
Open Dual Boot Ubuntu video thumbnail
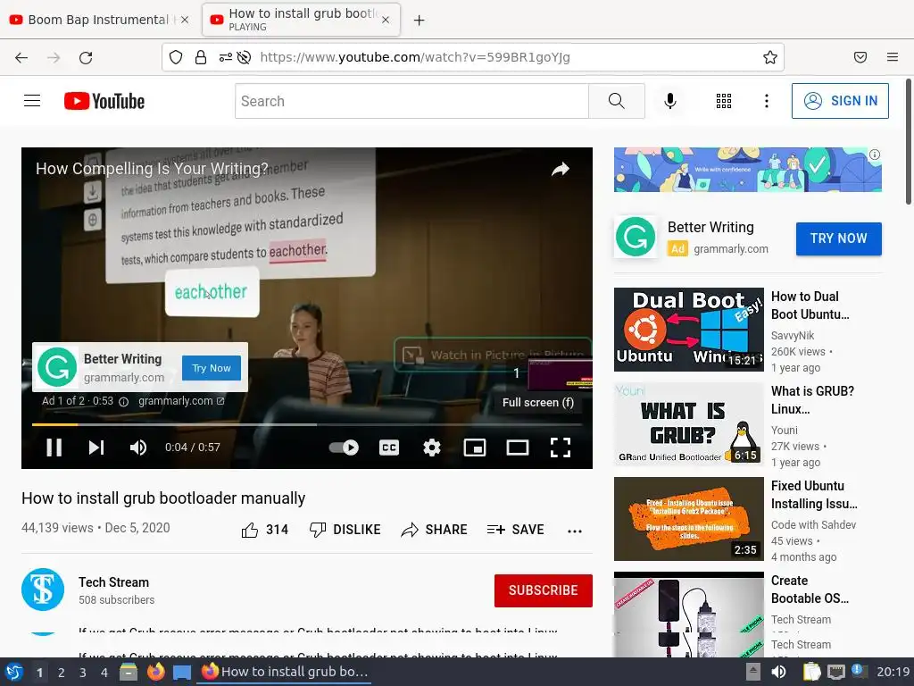point(688,330)
